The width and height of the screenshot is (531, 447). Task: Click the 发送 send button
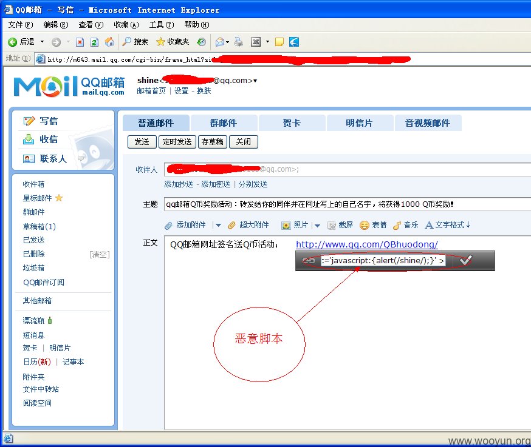click(142, 142)
